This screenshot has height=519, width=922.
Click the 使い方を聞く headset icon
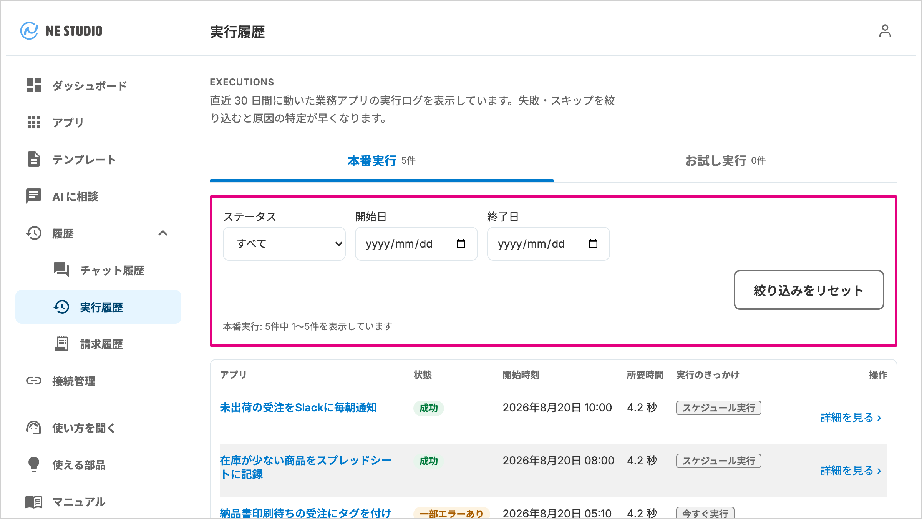tap(34, 428)
